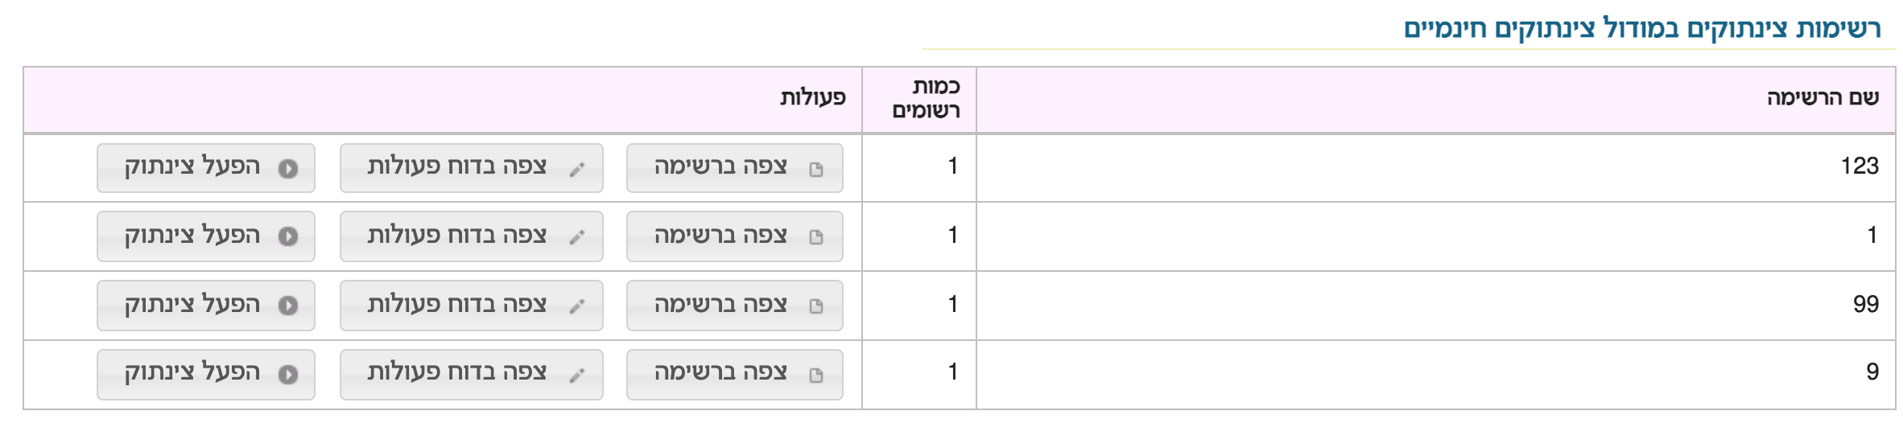Select the 'שם הרשימה' column header
Image resolution: width=1903 pixels, height=423 pixels.
click(x=1823, y=98)
